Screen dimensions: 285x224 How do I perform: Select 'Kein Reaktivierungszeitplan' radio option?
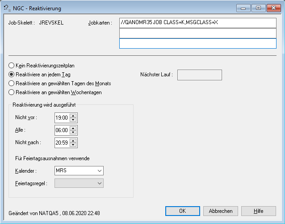(12, 66)
